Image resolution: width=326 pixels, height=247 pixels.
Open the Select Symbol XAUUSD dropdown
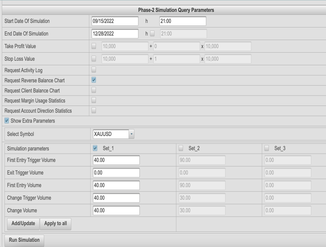point(131,134)
